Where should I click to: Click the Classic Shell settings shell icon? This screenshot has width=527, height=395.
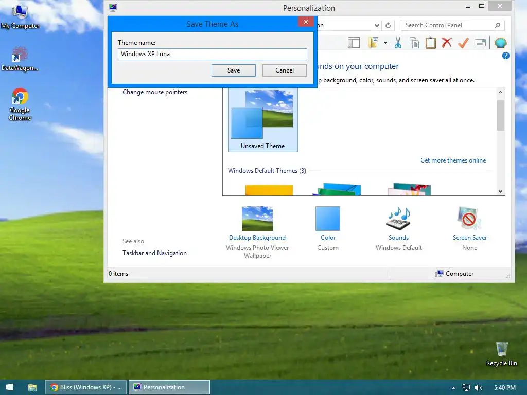(x=500, y=43)
